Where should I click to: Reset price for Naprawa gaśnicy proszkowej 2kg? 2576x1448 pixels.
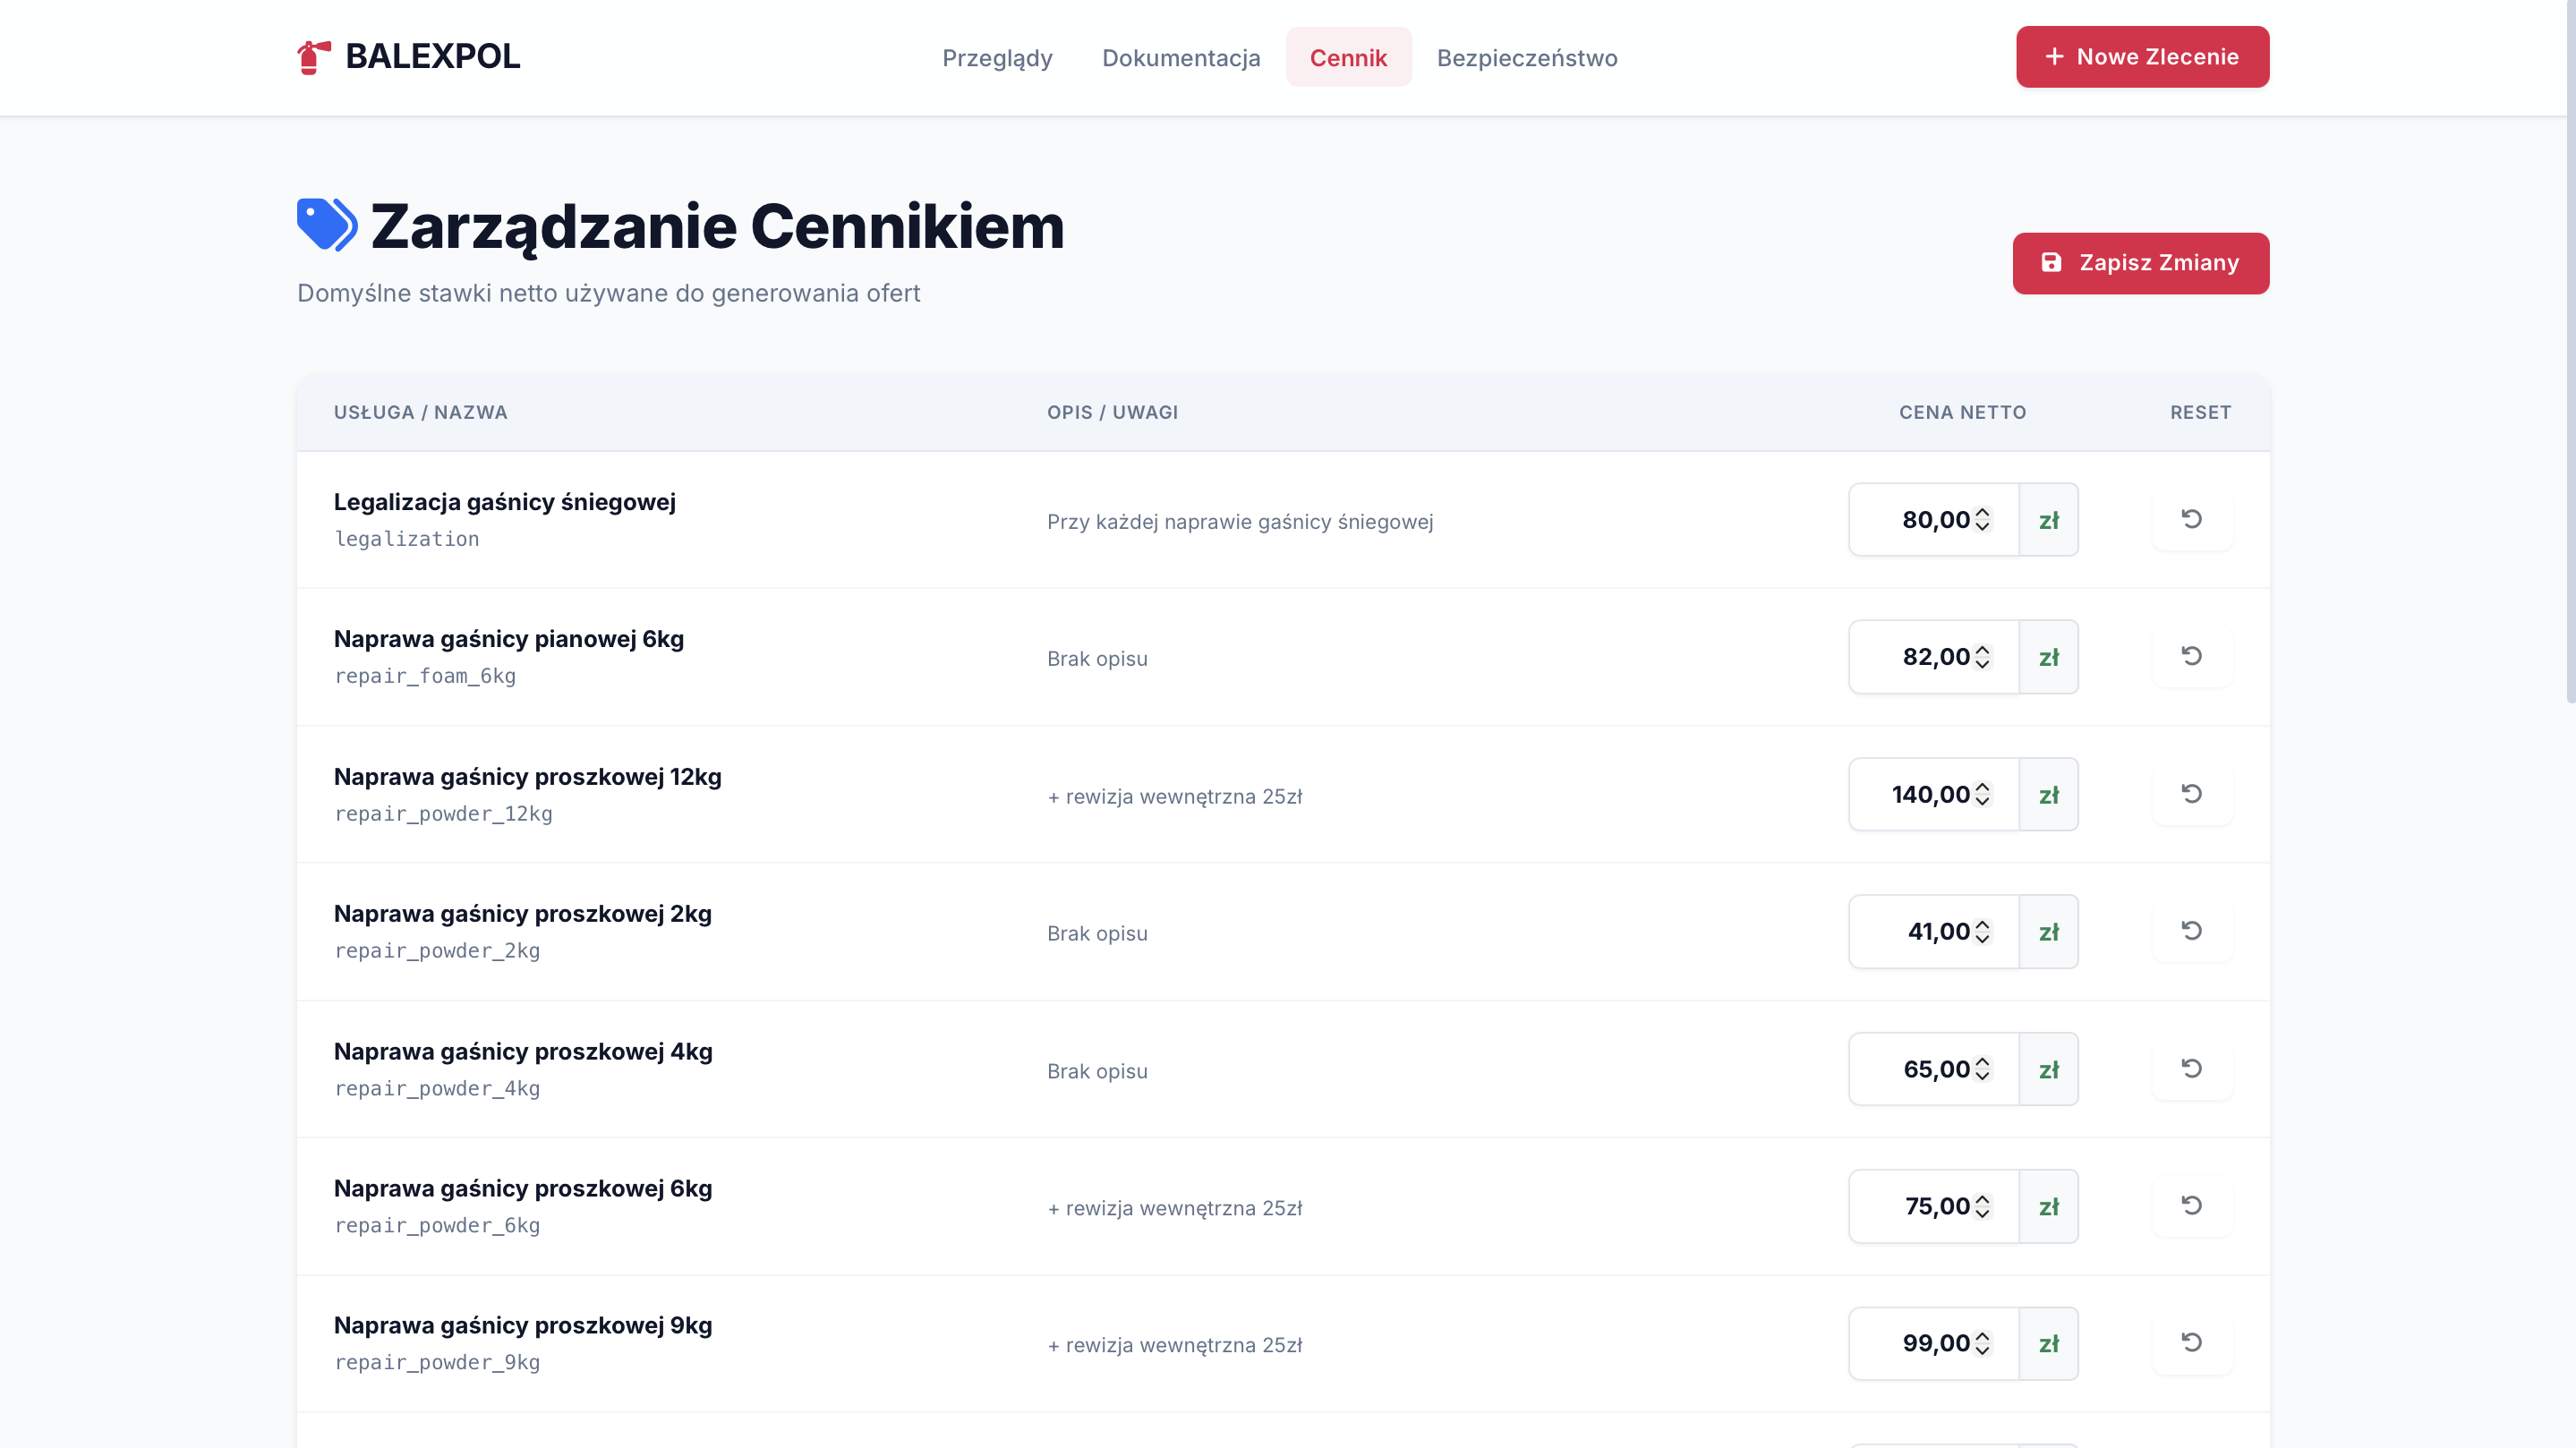pyautogui.click(x=2191, y=931)
